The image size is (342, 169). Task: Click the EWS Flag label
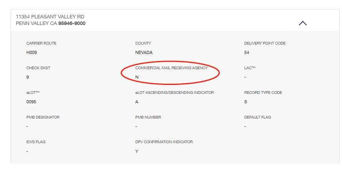[36, 142]
